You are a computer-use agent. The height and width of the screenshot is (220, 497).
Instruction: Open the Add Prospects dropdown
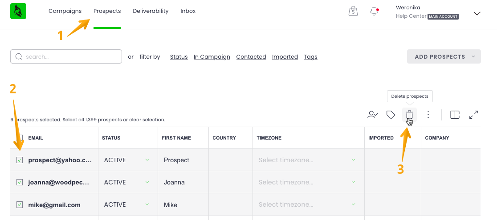[x=444, y=56]
